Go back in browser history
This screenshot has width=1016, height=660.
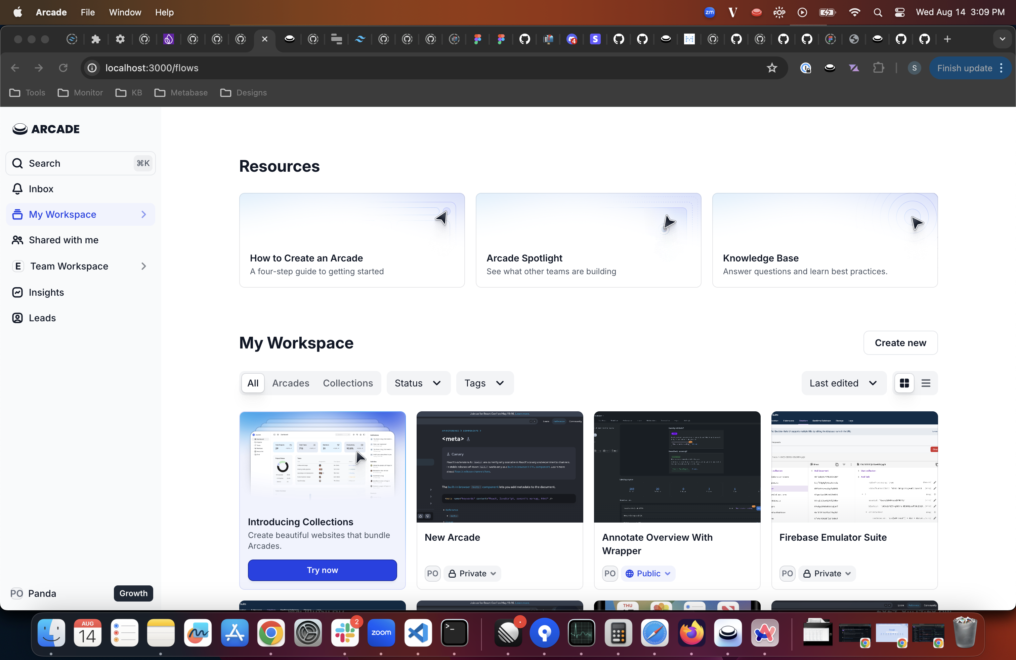point(15,68)
